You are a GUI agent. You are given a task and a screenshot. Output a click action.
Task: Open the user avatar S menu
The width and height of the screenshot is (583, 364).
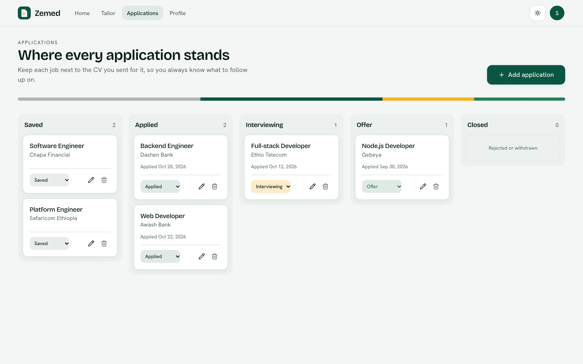point(557,13)
